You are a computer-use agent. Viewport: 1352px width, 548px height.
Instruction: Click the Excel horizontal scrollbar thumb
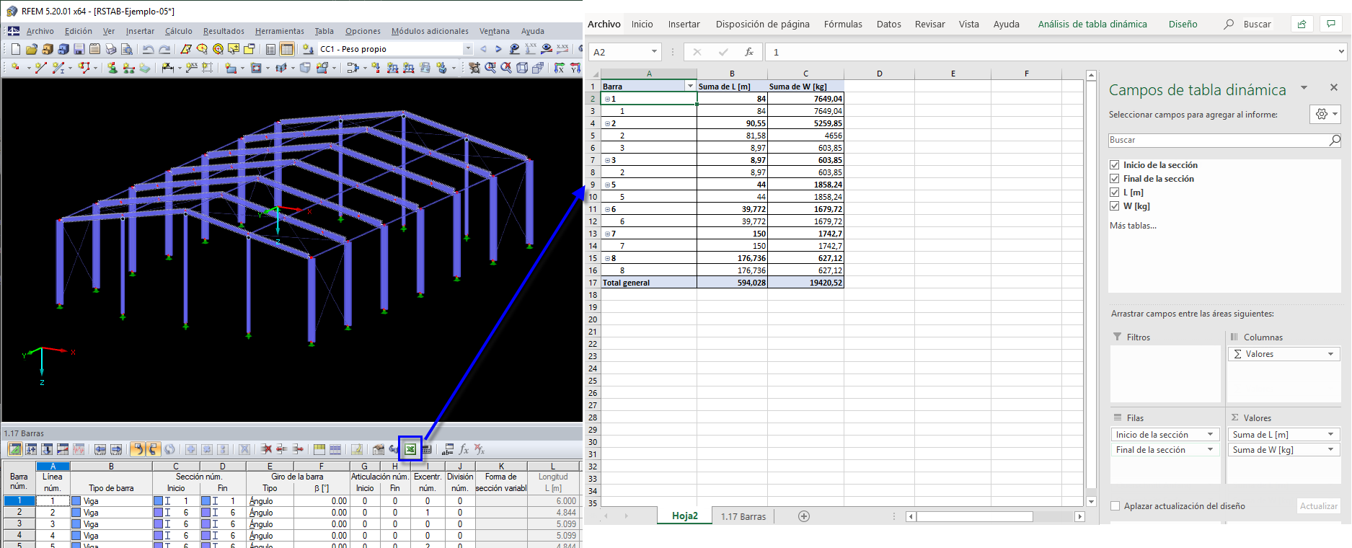coord(974,516)
